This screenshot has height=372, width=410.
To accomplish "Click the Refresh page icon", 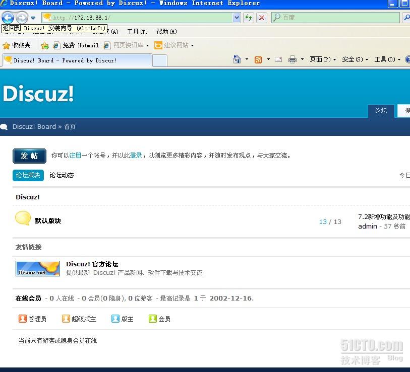I will coord(249,18).
